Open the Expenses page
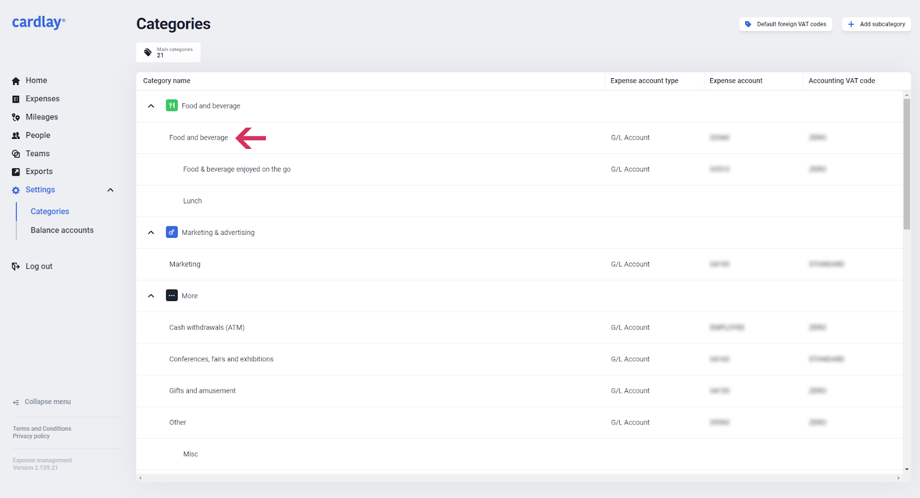 coord(43,99)
